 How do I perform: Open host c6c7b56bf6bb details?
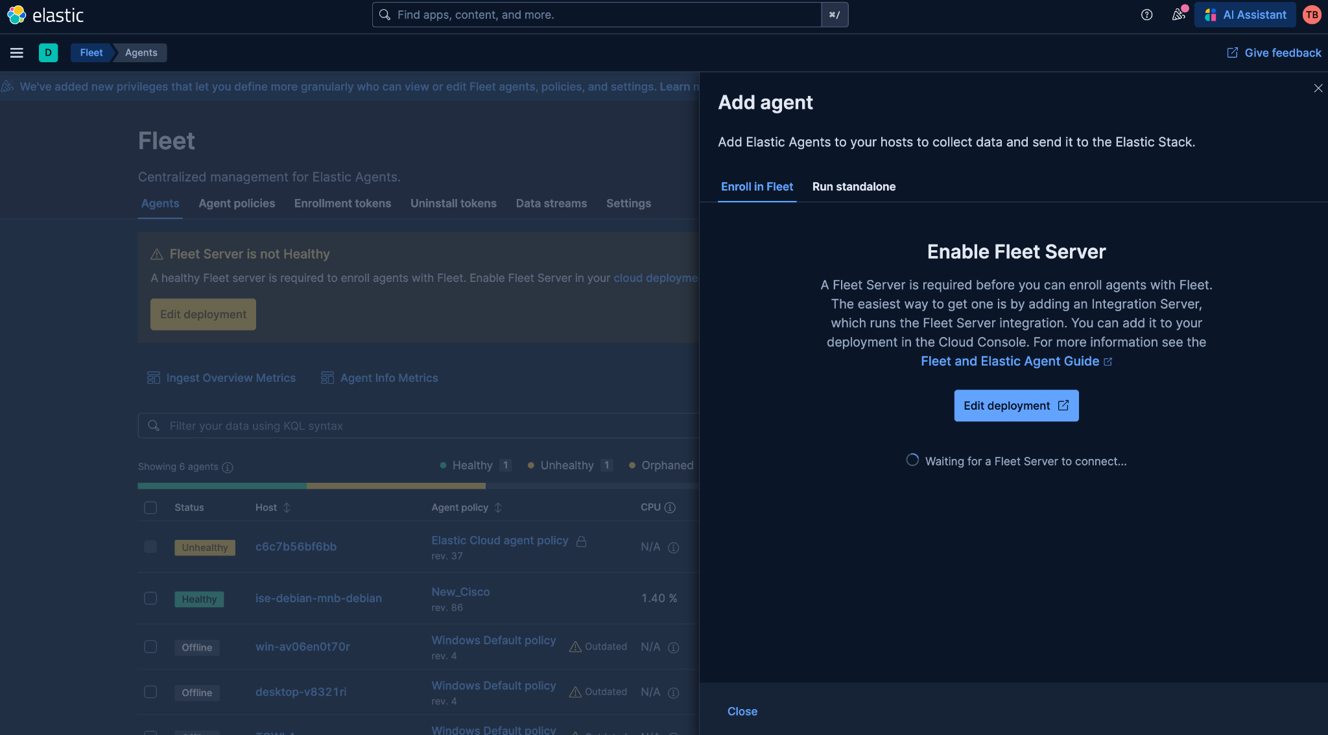click(296, 546)
